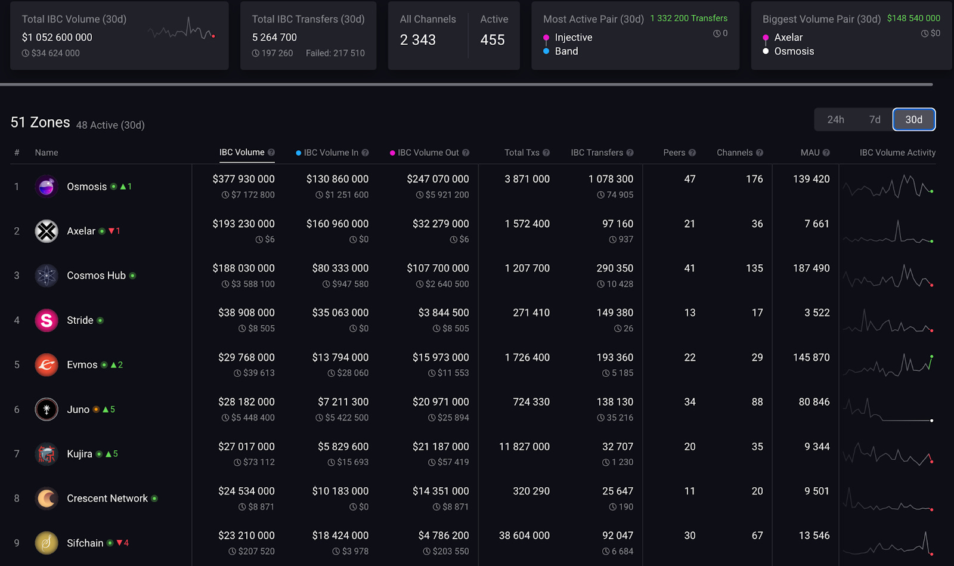The width and height of the screenshot is (954, 566).
Task: Open the Axelar zone name link
Action: (x=81, y=231)
